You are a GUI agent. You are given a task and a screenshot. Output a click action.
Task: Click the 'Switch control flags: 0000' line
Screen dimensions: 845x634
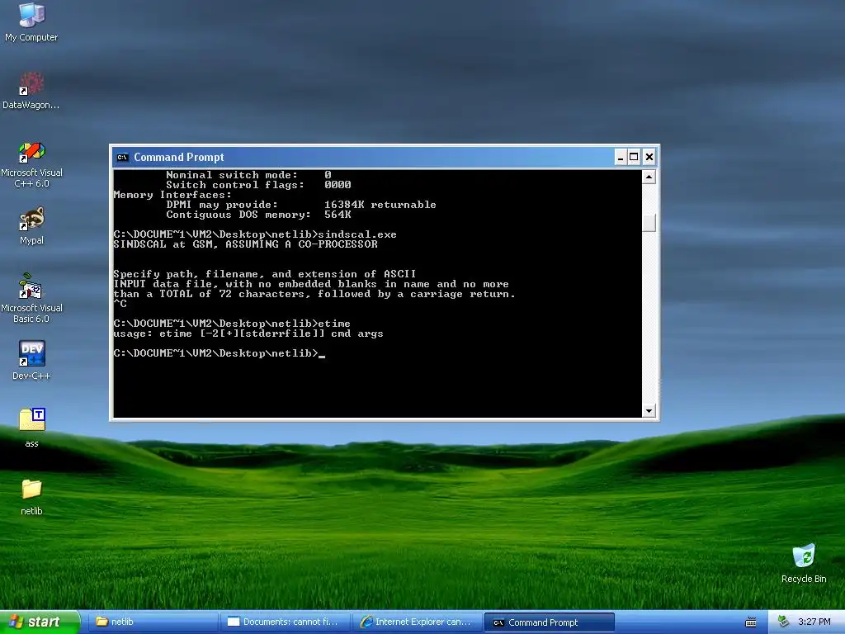point(258,185)
